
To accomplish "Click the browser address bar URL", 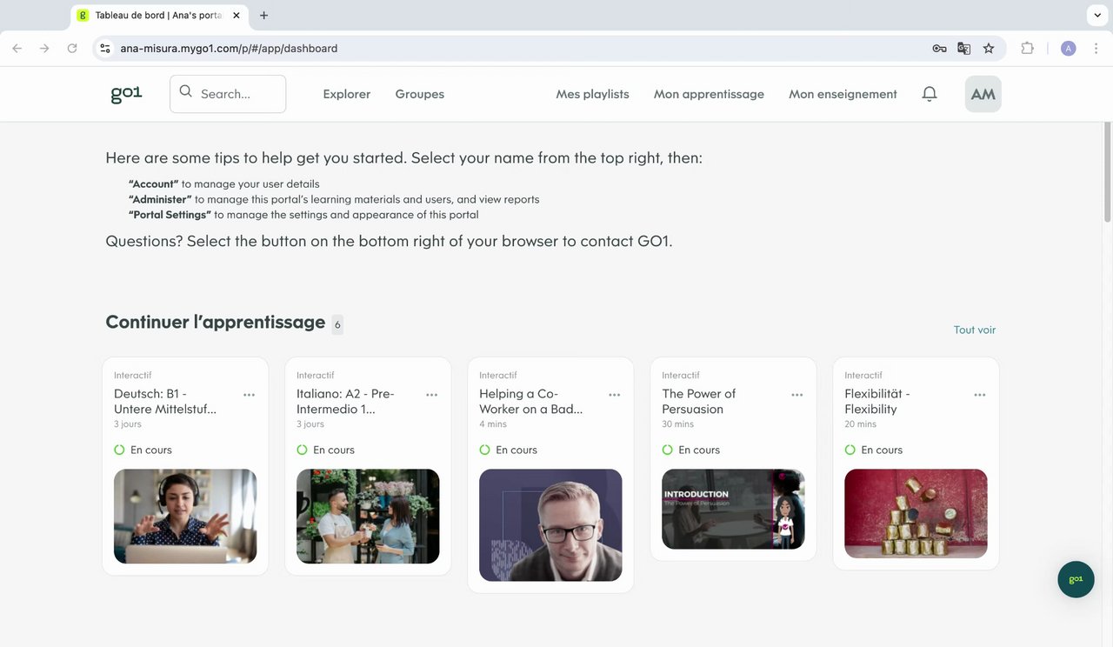I will click(x=229, y=49).
